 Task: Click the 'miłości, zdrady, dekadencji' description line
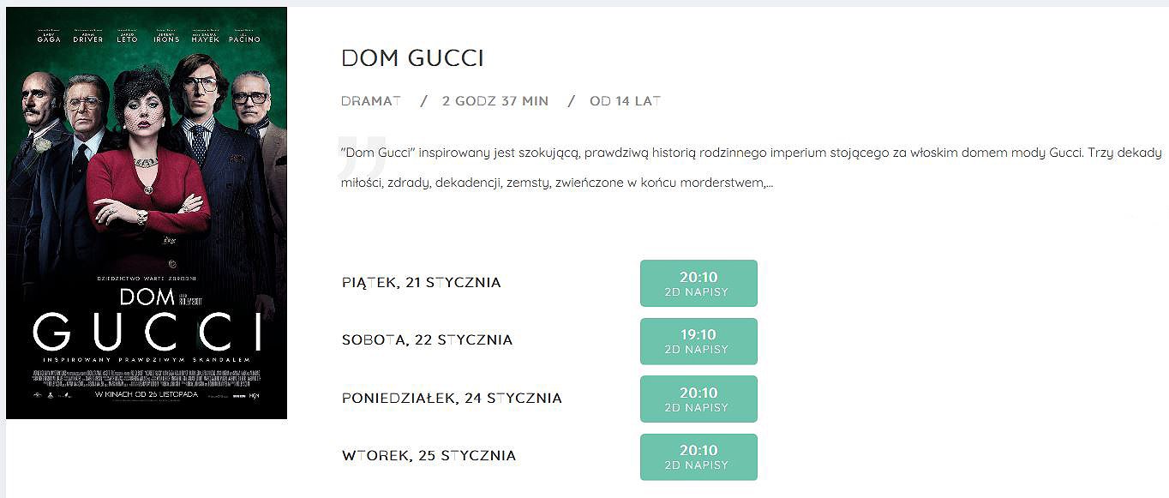coord(557,183)
